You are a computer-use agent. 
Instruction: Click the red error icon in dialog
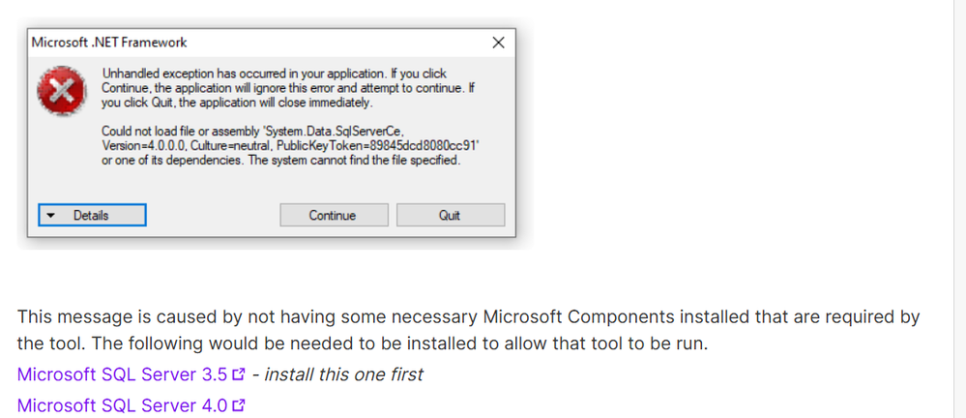tap(62, 90)
